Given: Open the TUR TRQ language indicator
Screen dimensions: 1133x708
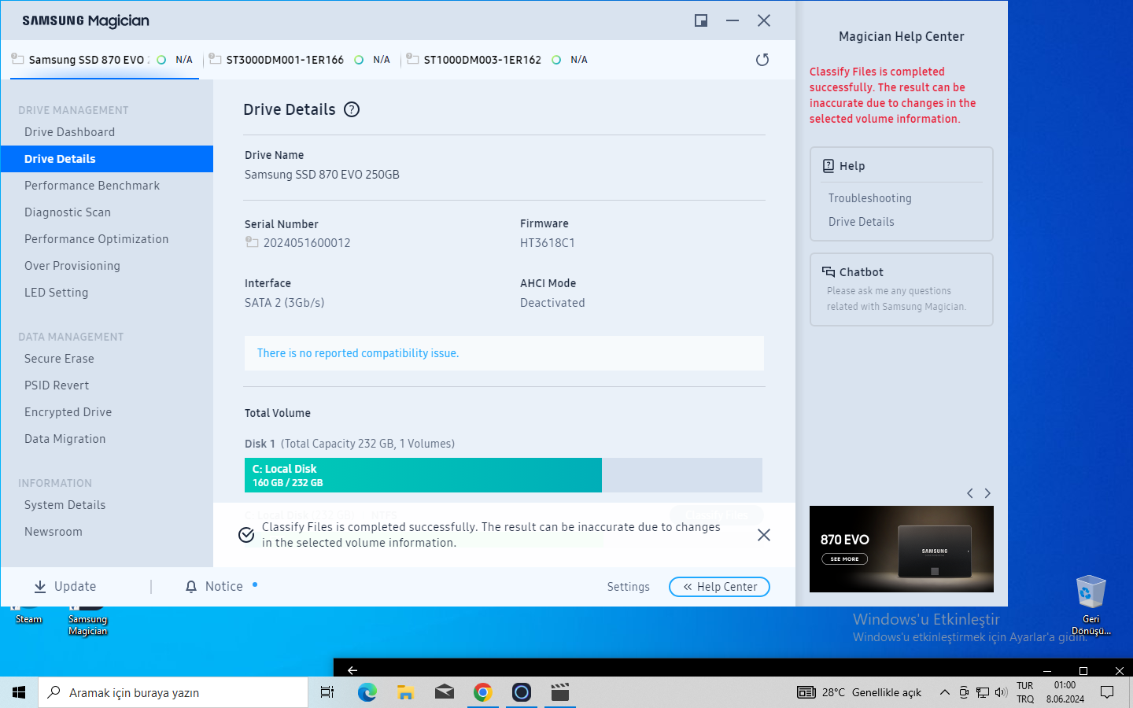Looking at the screenshot, I should 1025,692.
